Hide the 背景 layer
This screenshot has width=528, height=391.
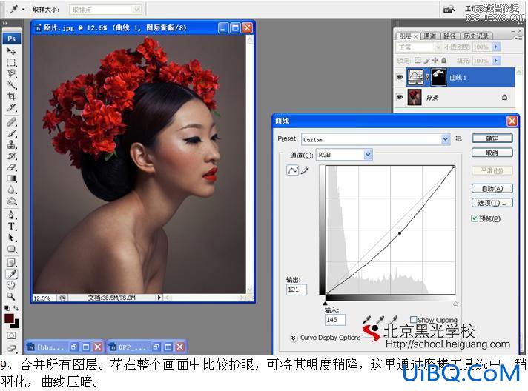400,97
